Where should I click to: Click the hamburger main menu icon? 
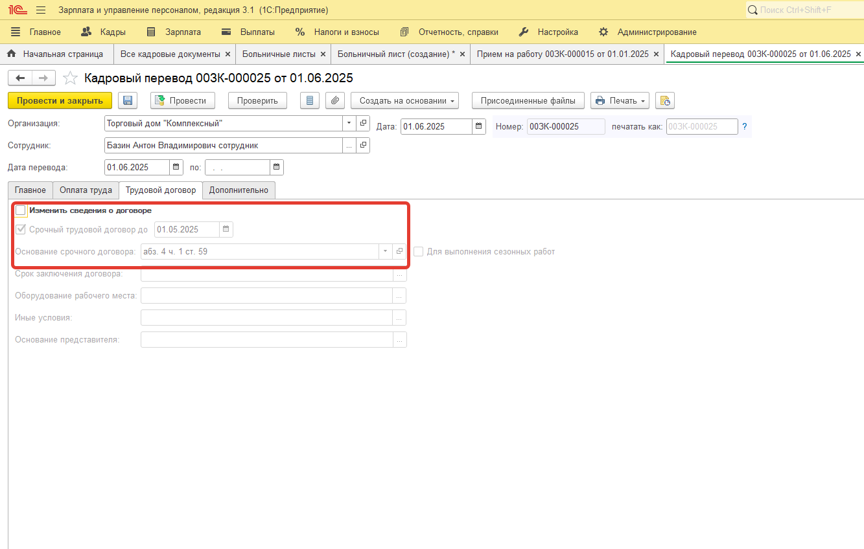pos(41,10)
